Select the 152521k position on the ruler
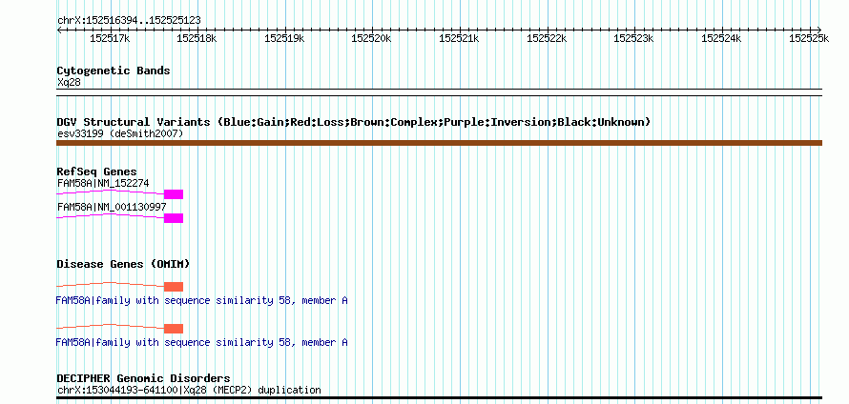The height and width of the screenshot is (404, 849). click(459, 38)
